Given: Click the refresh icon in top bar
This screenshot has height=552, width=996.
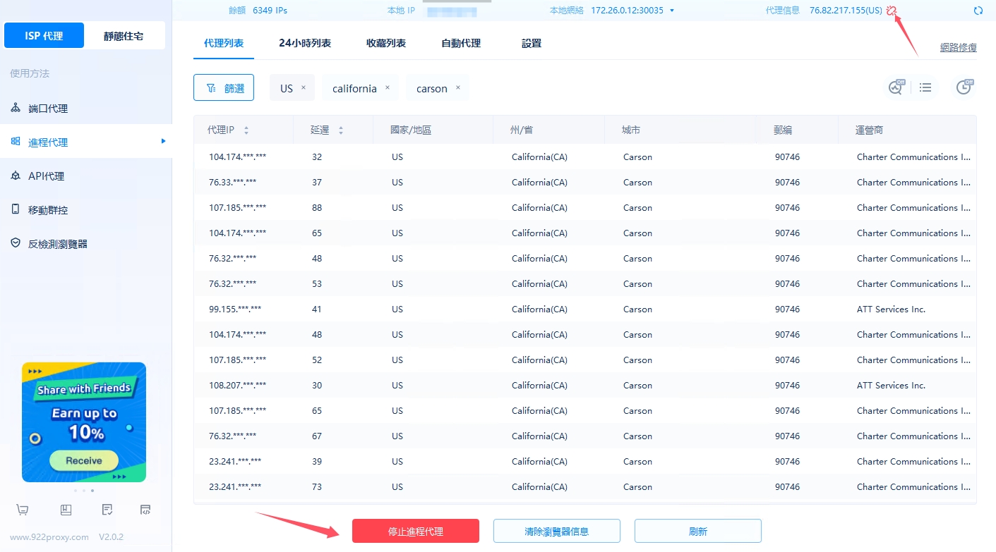Looking at the screenshot, I should pyautogui.click(x=978, y=11).
